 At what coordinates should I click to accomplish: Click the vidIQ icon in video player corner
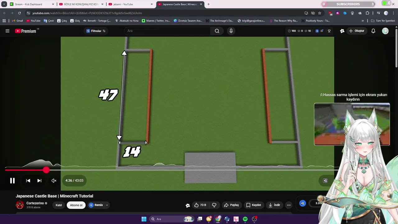point(325,181)
